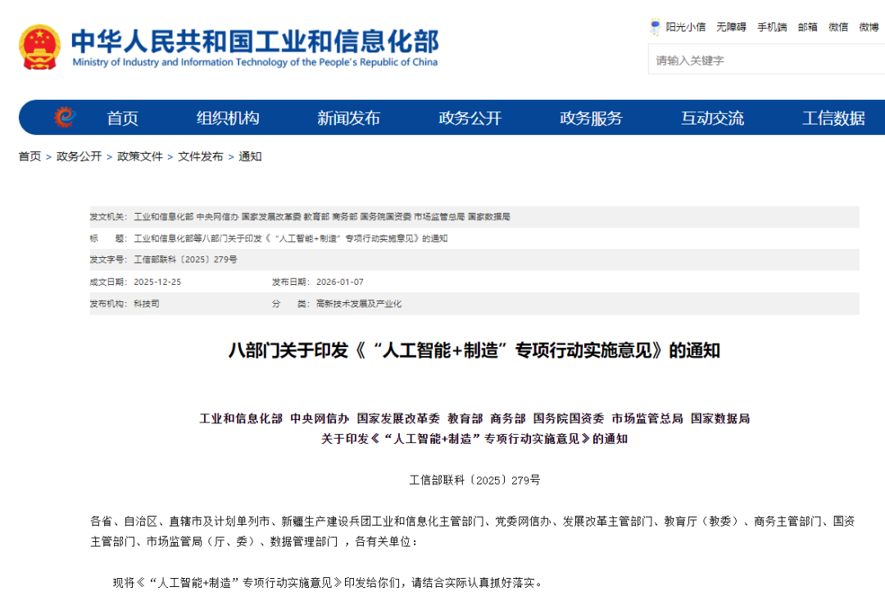Click the ministry spark logo in navigation bar
Screen dimensions: 885x605
point(64,117)
